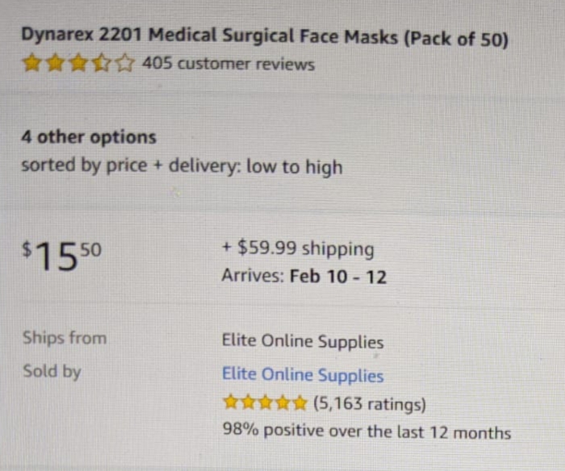Click the half-filled fourth product rating star
This screenshot has height=471, width=565.
tap(101, 63)
